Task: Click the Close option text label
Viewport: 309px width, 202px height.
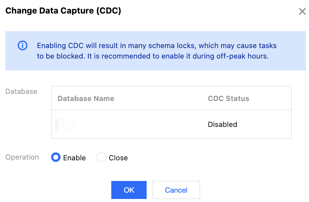Action: (x=118, y=158)
